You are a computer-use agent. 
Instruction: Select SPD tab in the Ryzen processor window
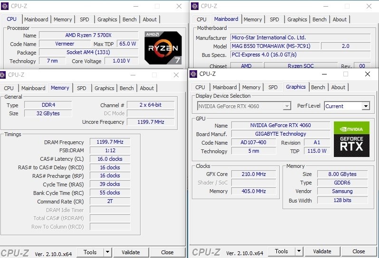point(85,19)
